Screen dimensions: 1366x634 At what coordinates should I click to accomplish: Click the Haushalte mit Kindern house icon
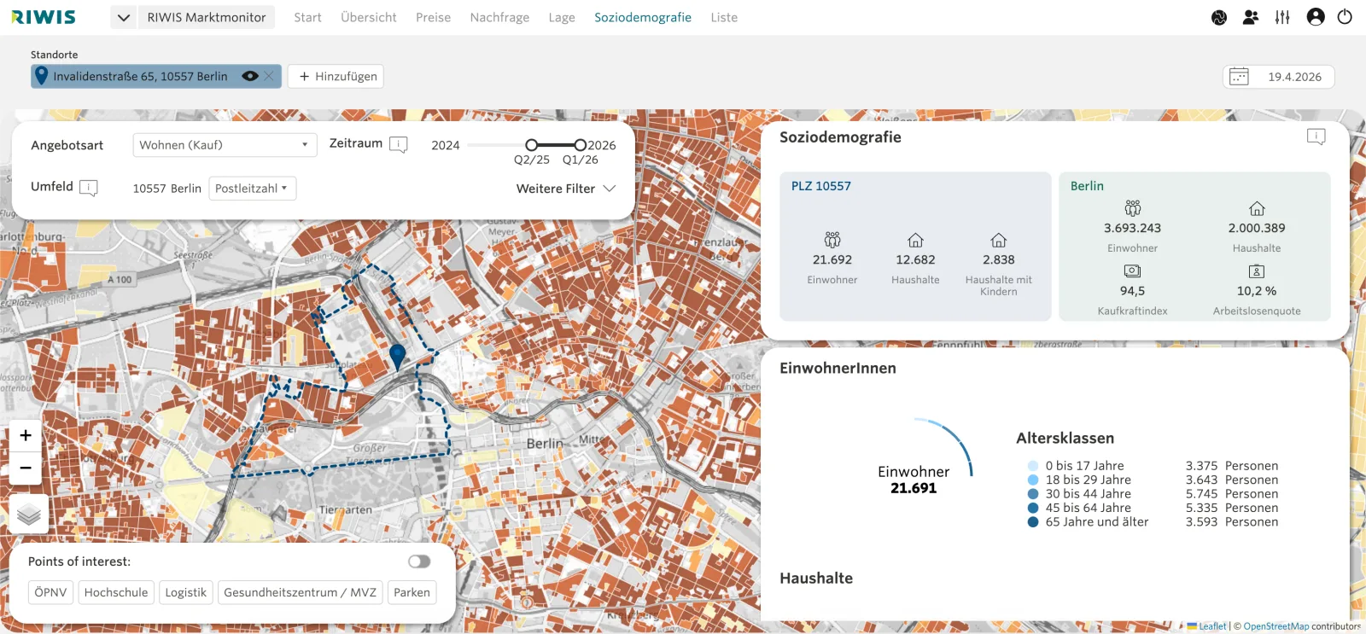pyautogui.click(x=999, y=240)
